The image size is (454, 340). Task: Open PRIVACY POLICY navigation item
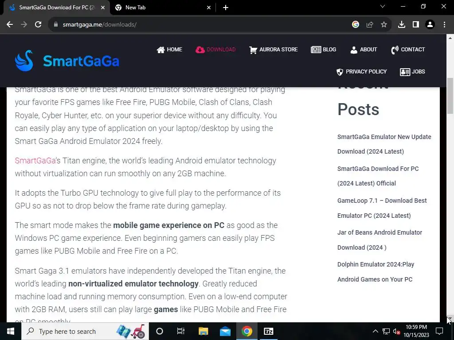[362, 72]
